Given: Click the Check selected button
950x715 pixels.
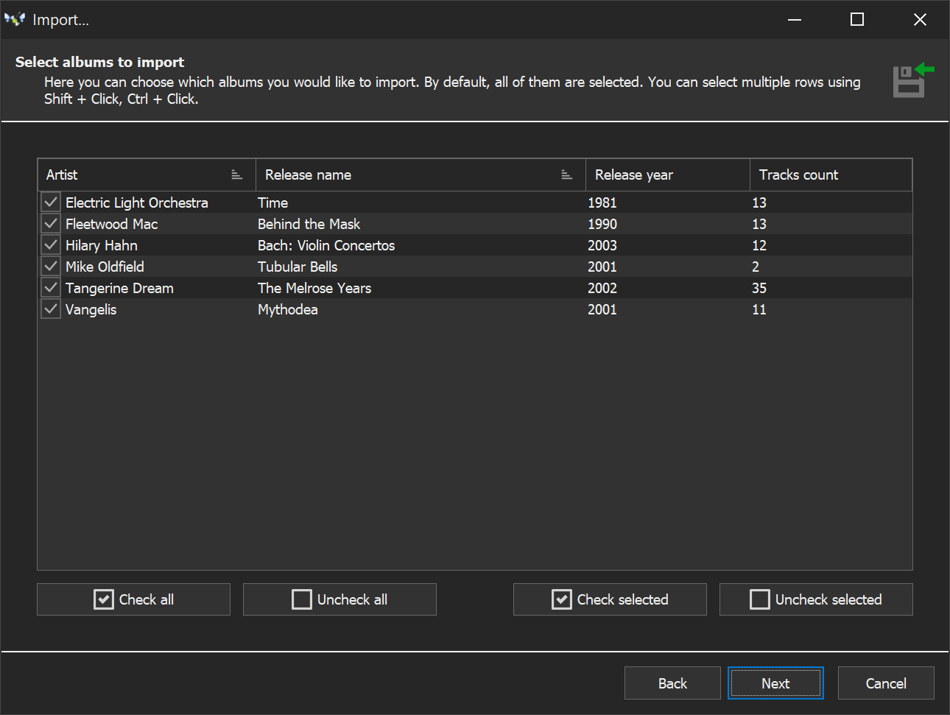Looking at the screenshot, I should point(610,599).
